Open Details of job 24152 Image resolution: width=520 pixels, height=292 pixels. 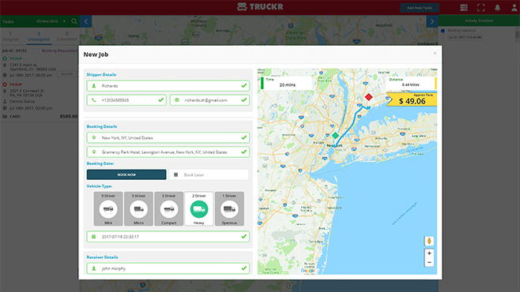[x=66, y=74]
